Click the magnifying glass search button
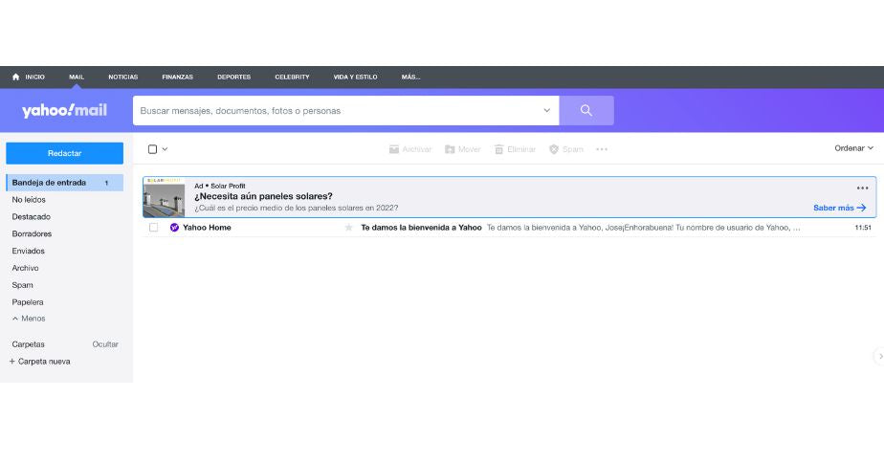 click(586, 111)
